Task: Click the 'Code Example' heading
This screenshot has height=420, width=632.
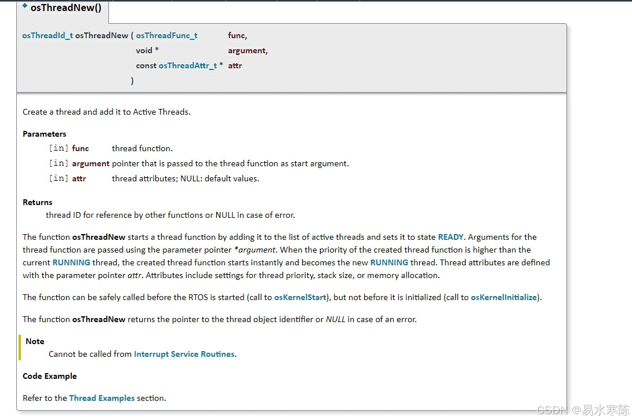Action: (x=50, y=376)
